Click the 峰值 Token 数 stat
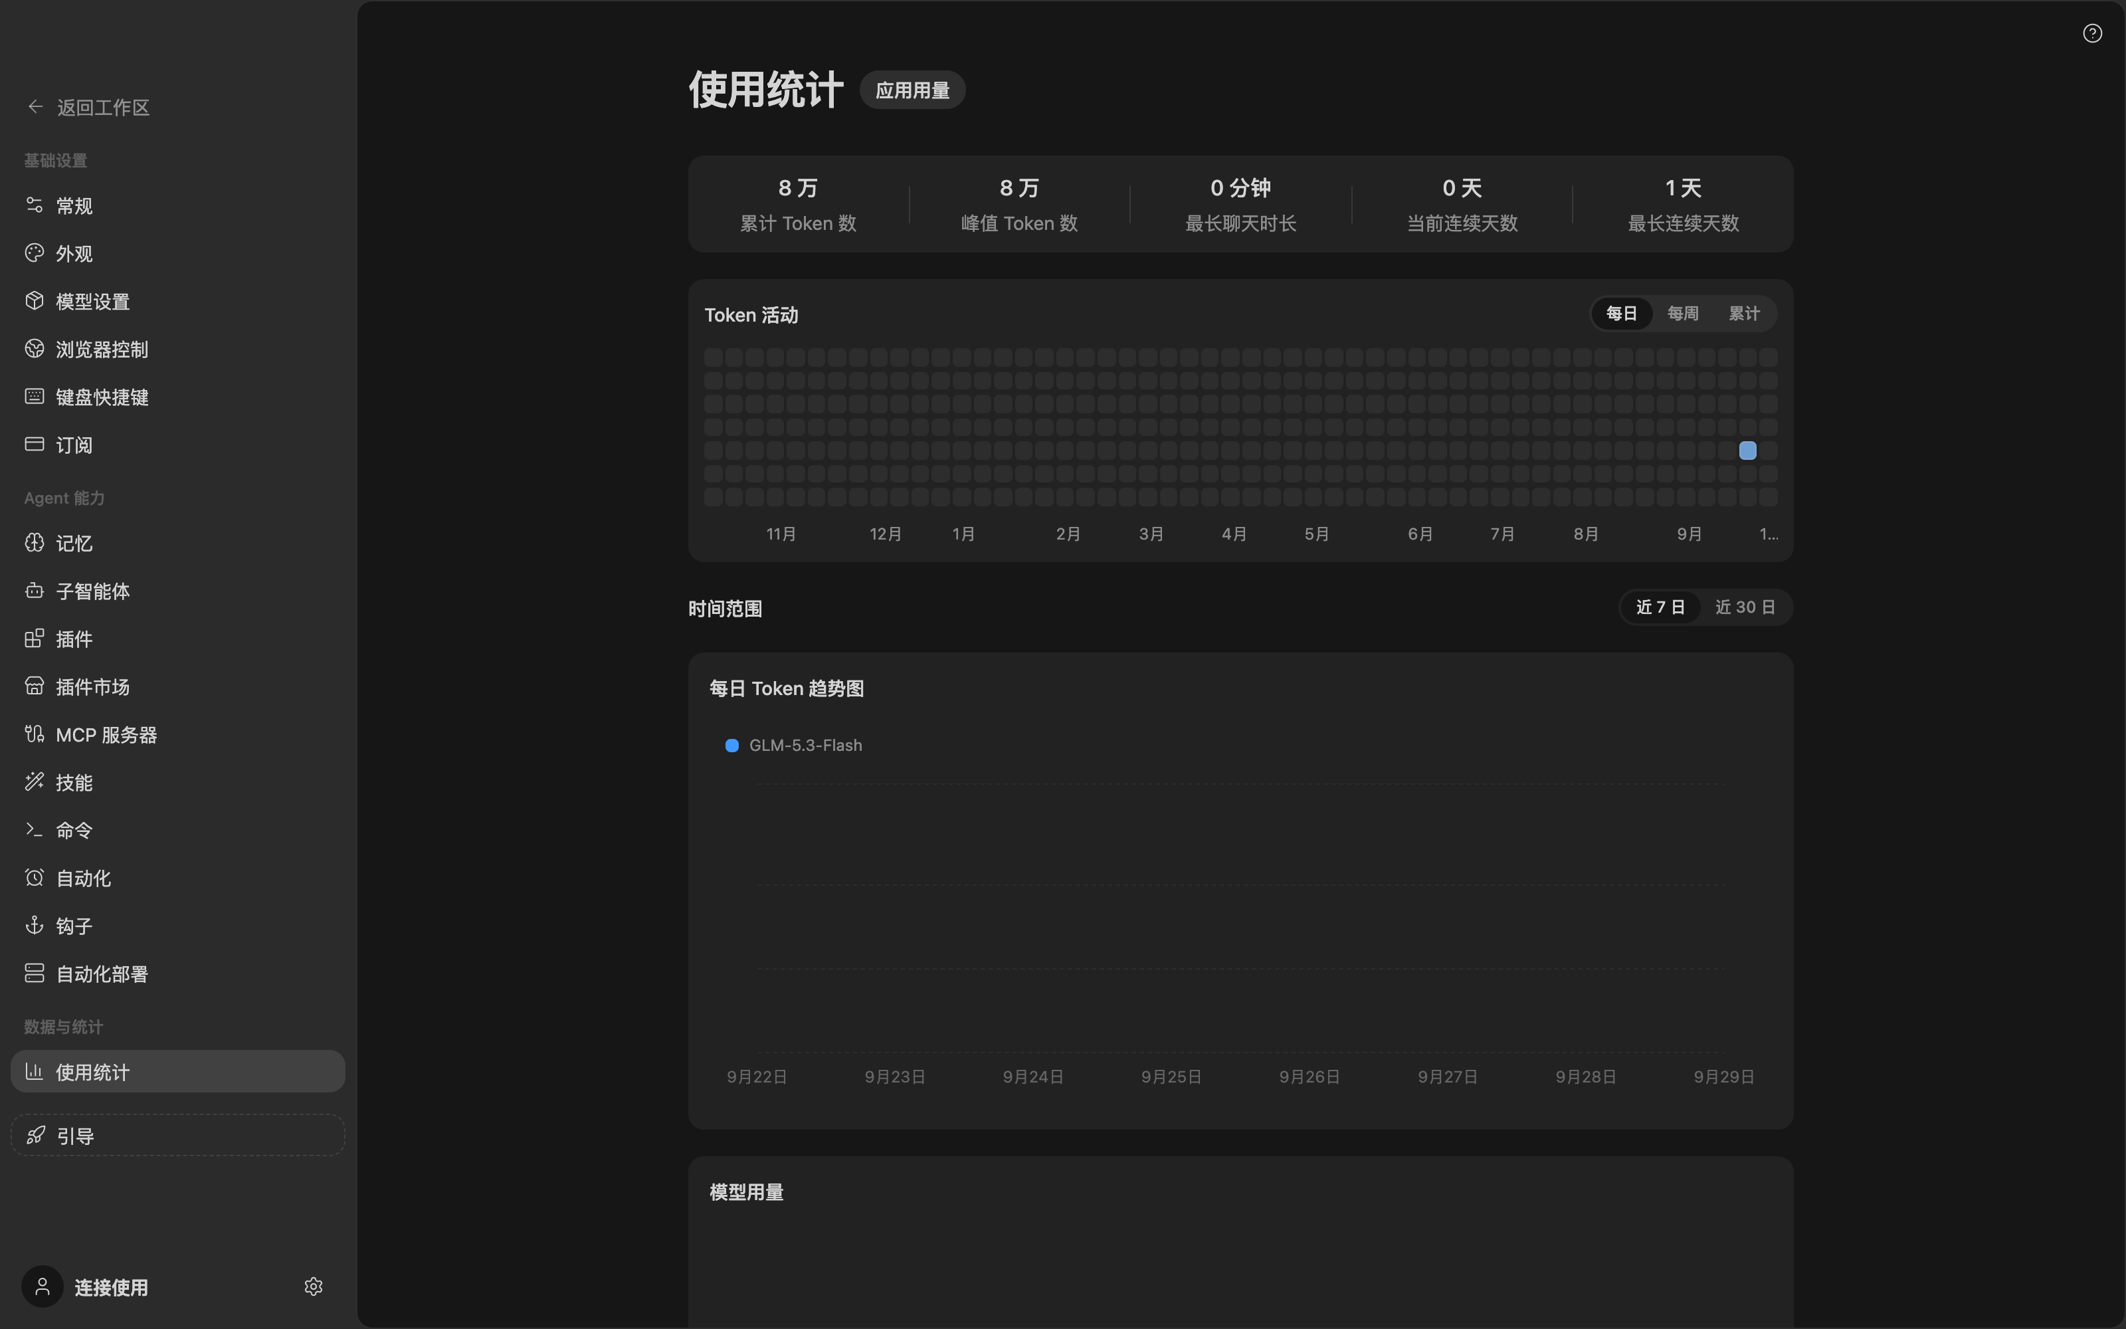 pos(1019,205)
